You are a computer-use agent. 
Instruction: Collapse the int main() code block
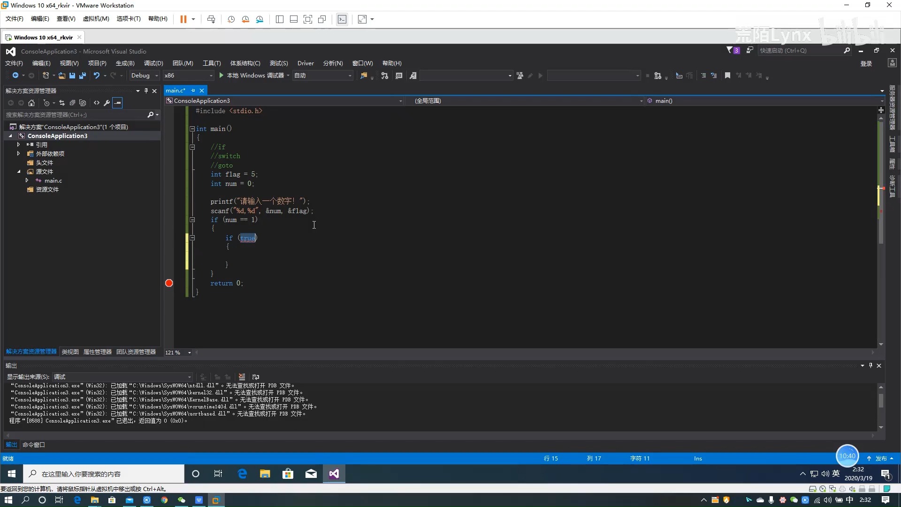pyautogui.click(x=192, y=129)
